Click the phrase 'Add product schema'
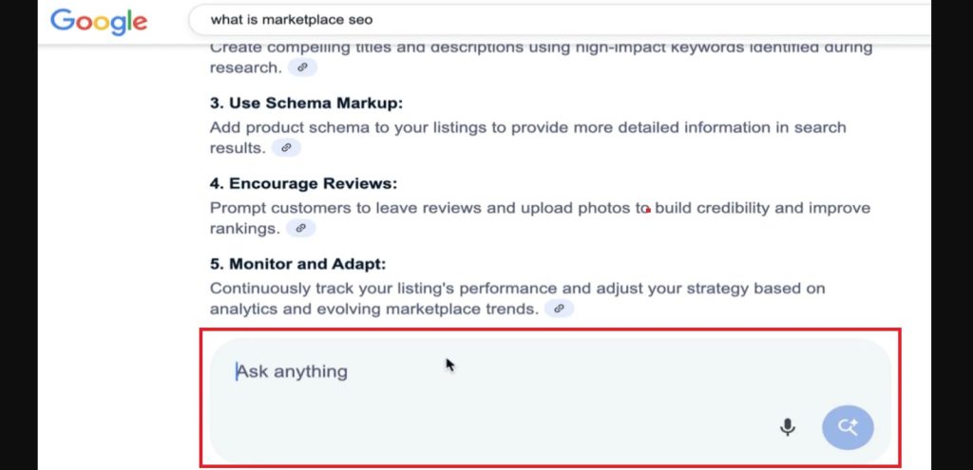 282,127
